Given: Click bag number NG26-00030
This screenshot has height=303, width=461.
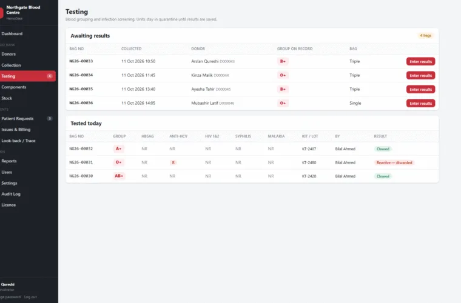Looking at the screenshot, I should click(81, 176).
